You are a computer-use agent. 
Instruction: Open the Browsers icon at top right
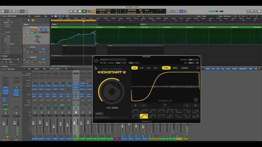coord(259,11)
